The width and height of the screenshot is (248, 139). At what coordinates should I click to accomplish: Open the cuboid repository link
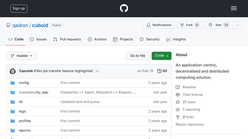(40, 25)
